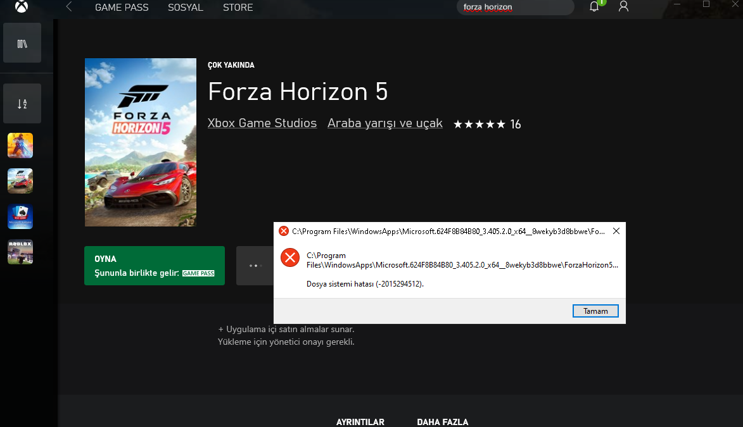Click 'Uygulama içi satın almalar sunar.' text
This screenshot has width=743, height=427.
[x=286, y=329]
